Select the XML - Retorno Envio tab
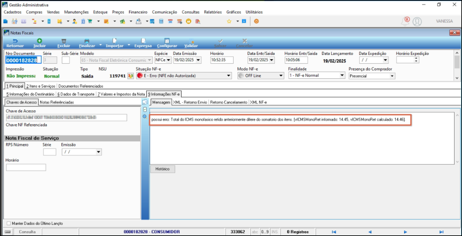This screenshot has width=462, height=236. click(x=190, y=102)
